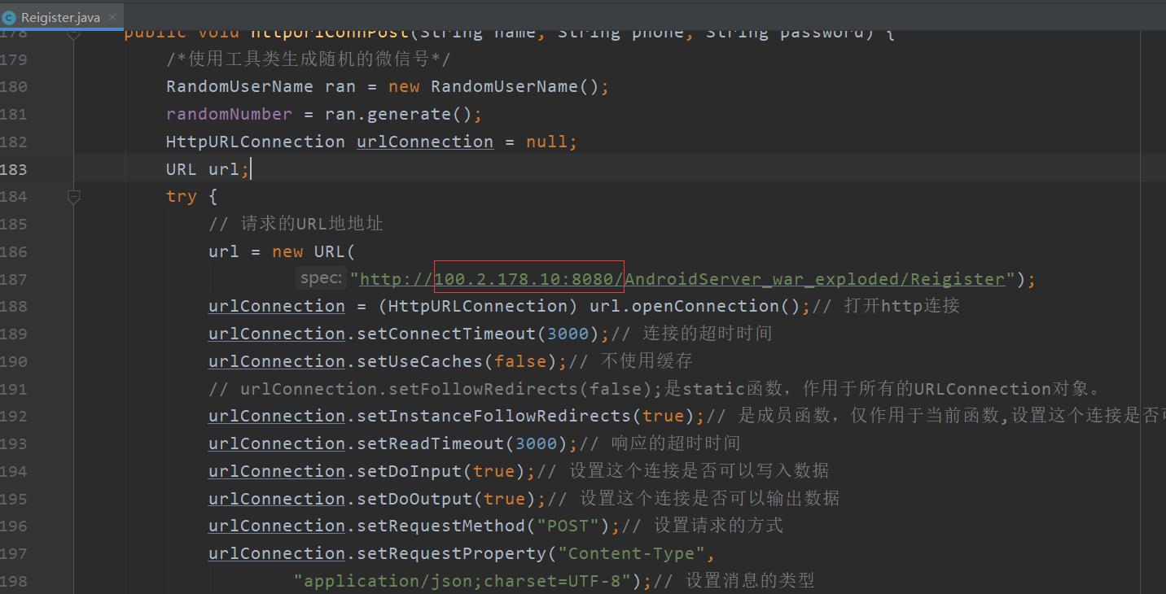The image size is (1166, 594).
Task: Click "application/json;charset=UTF-8" string on line 198
Action: [x=467, y=581]
